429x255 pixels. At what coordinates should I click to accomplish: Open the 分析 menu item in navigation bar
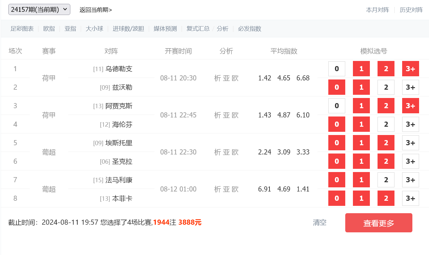[x=222, y=29]
